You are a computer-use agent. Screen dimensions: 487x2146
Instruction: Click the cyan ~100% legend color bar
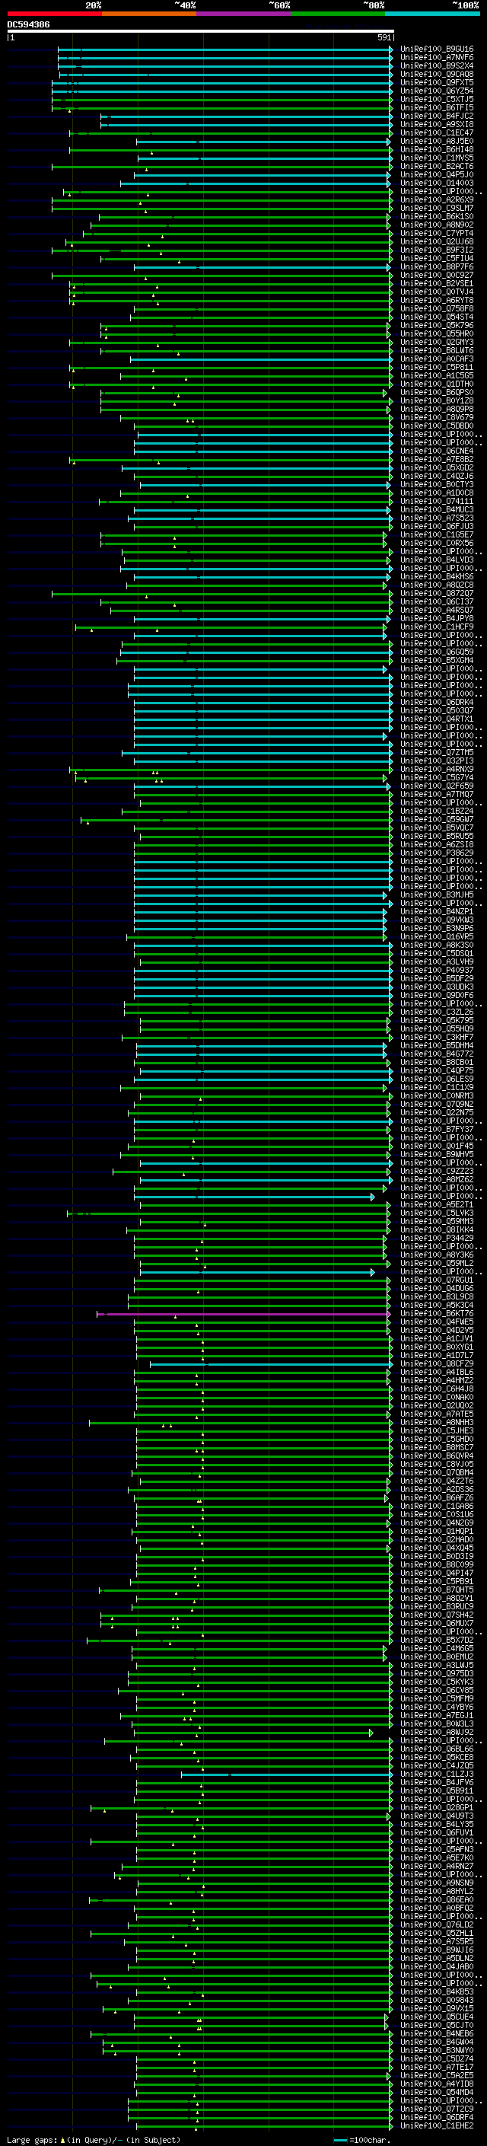coord(433,14)
